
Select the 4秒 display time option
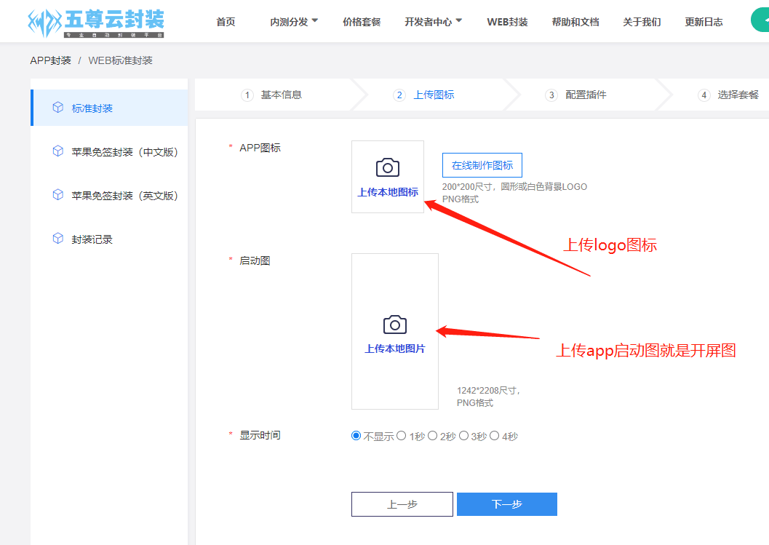[x=495, y=435]
